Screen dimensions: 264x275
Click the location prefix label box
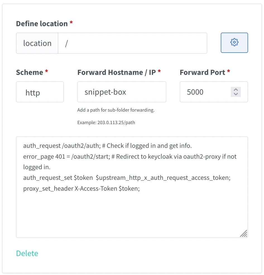click(37, 43)
